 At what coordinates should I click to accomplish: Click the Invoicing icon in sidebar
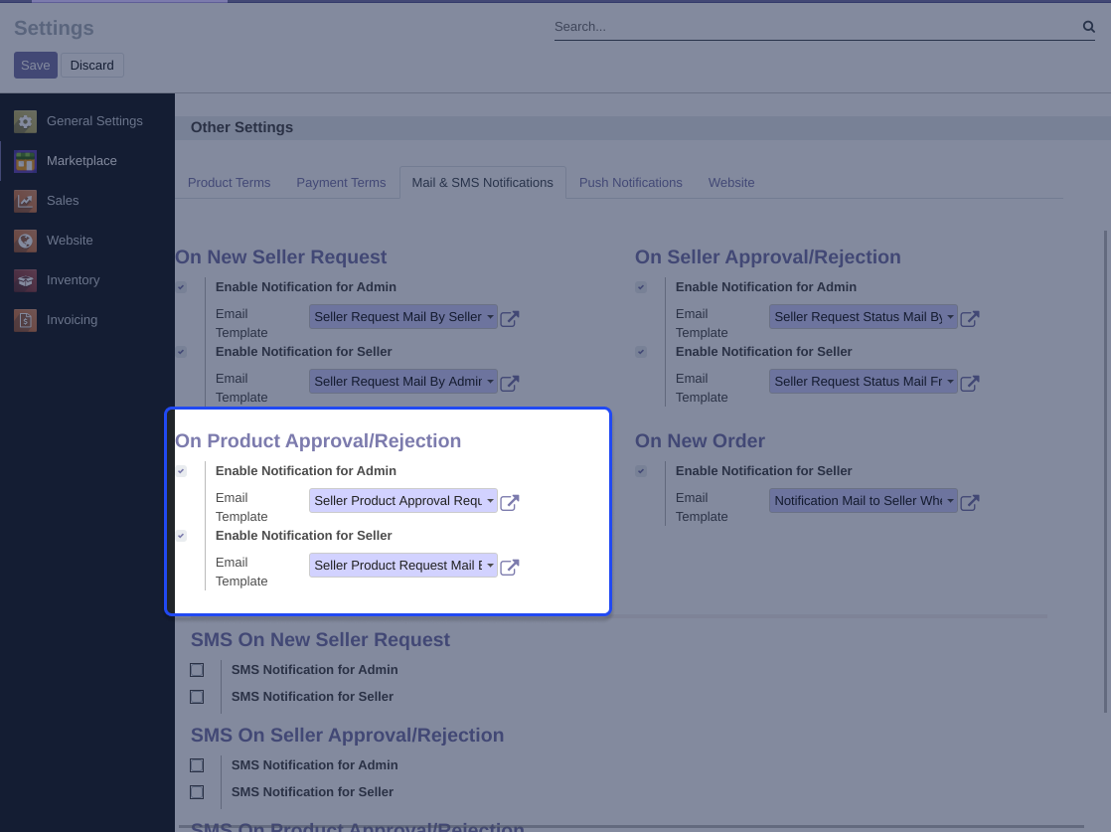[26, 320]
